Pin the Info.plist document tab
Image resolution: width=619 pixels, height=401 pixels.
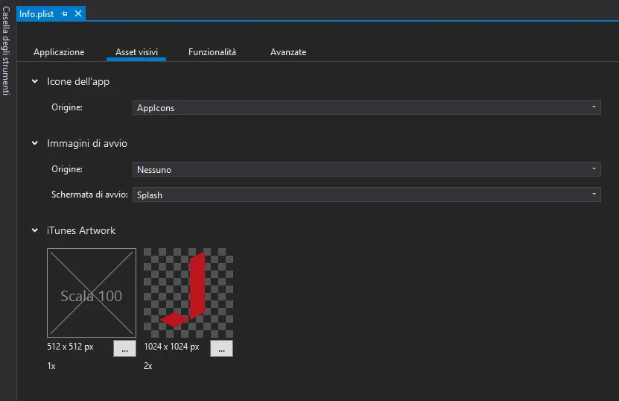coord(64,14)
